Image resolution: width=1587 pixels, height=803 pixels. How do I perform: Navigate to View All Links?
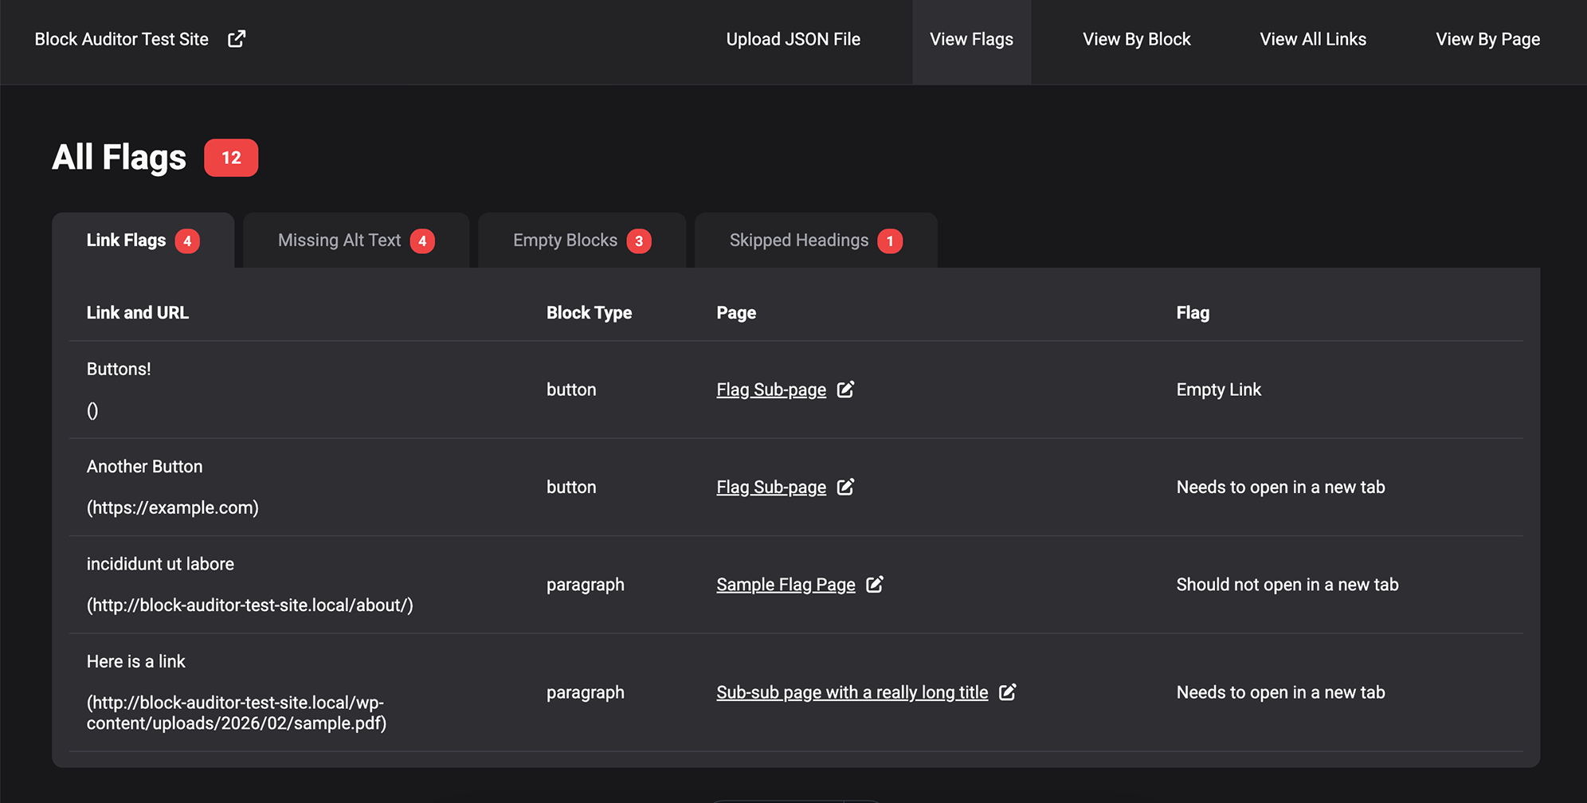coord(1313,40)
